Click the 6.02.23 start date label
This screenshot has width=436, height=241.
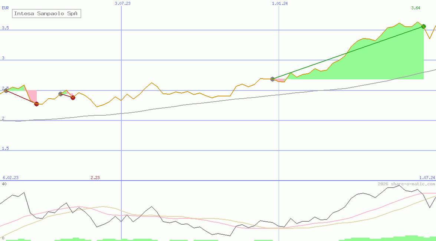[x=10, y=178]
